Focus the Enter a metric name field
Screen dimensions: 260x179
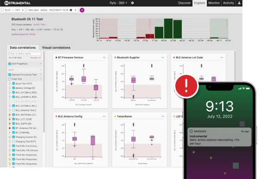click(x=25, y=54)
